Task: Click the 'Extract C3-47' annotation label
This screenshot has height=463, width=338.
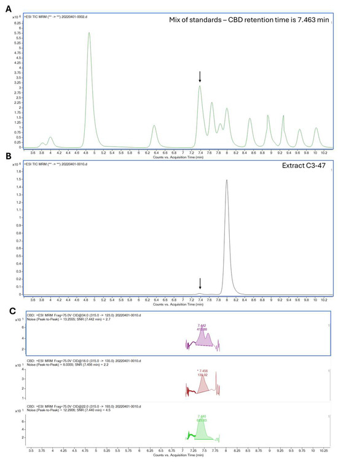Action: [304, 166]
